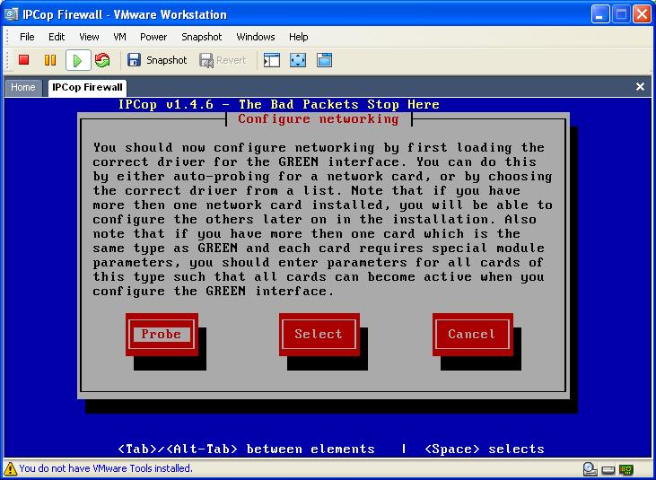Click the greyed Revert toolbar button
656x480 pixels.
223,61
